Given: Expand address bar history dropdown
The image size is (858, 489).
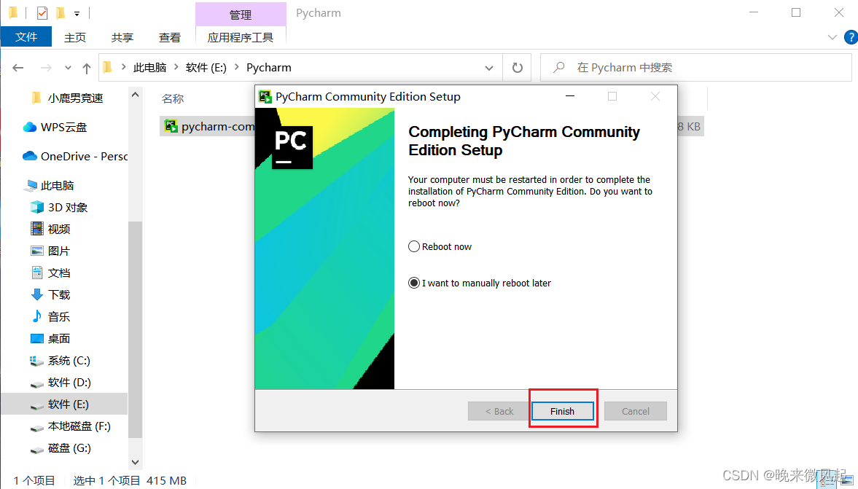Looking at the screenshot, I should pos(488,68).
